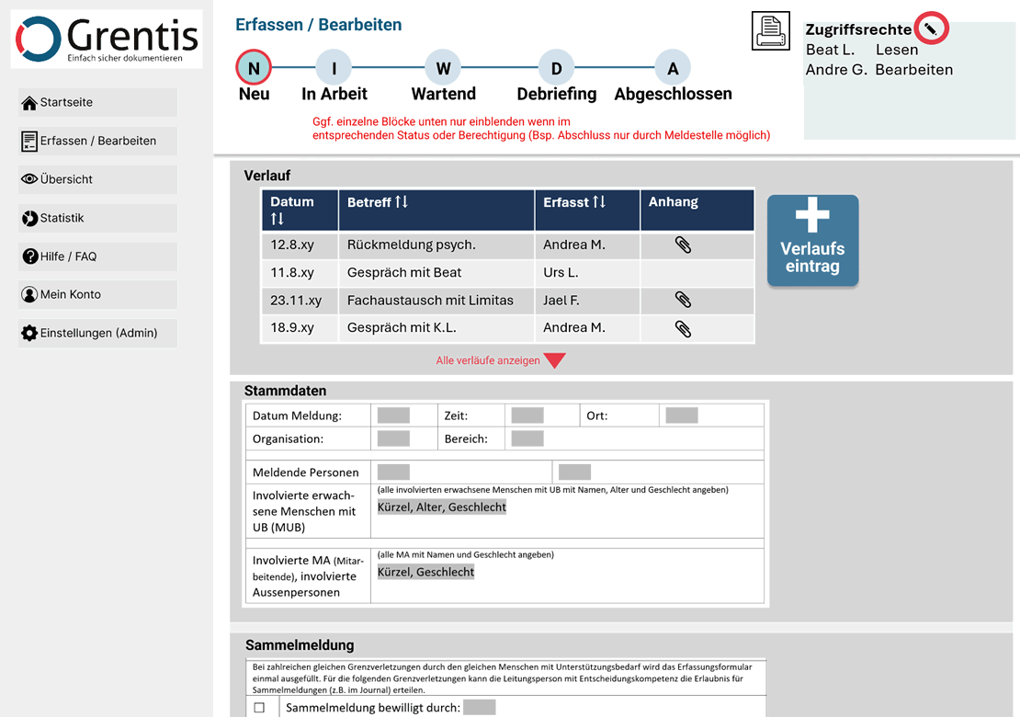This screenshot has width=1020, height=717.
Task: Open Einstellungen (Admin) in sidebar
Action: pos(97,333)
